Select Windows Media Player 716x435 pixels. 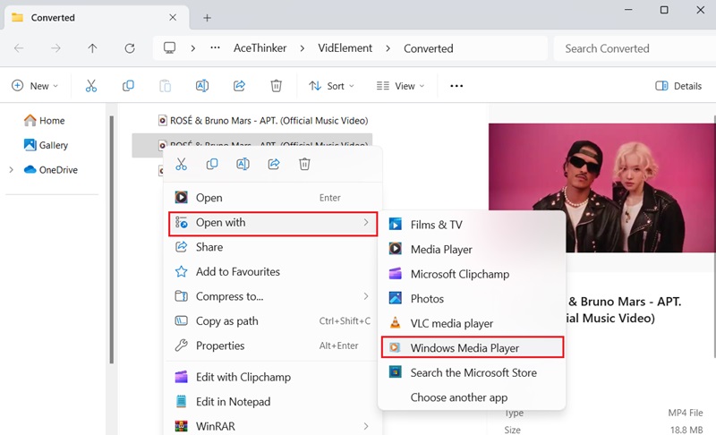coord(473,348)
